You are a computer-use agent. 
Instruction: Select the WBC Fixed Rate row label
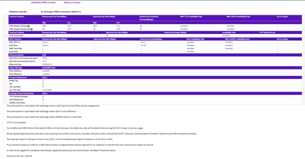(16, 48)
